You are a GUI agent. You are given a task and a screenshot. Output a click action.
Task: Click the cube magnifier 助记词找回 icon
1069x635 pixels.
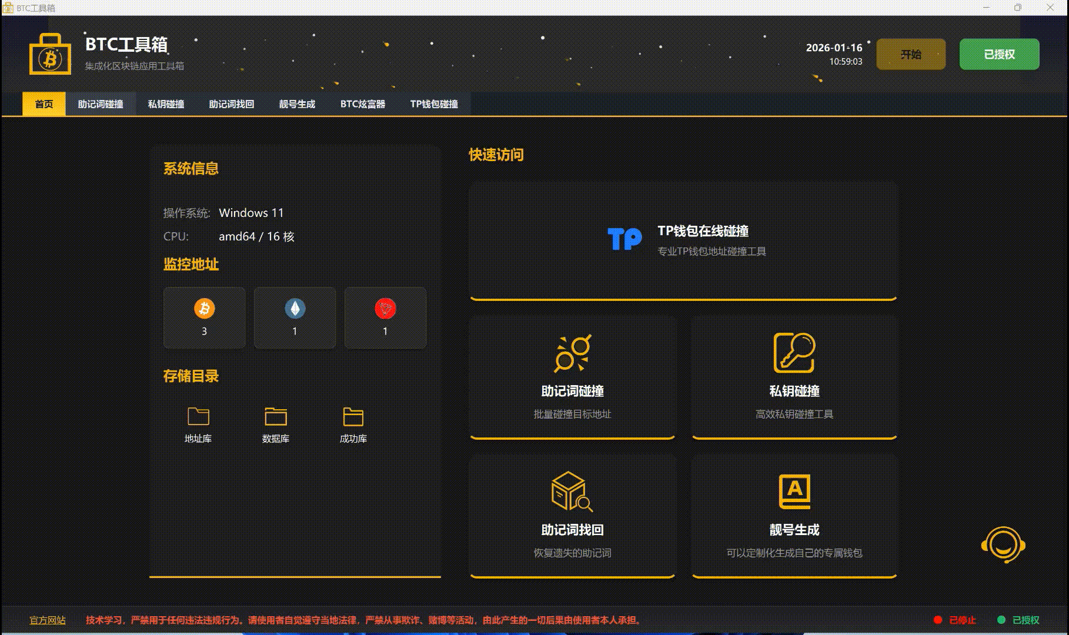click(x=572, y=492)
